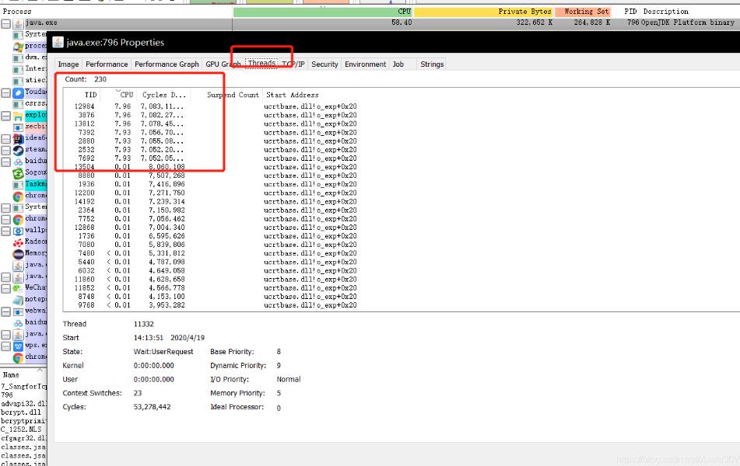The width and height of the screenshot is (740, 466).
Task: Select the Radeon process icon
Action: point(19,242)
